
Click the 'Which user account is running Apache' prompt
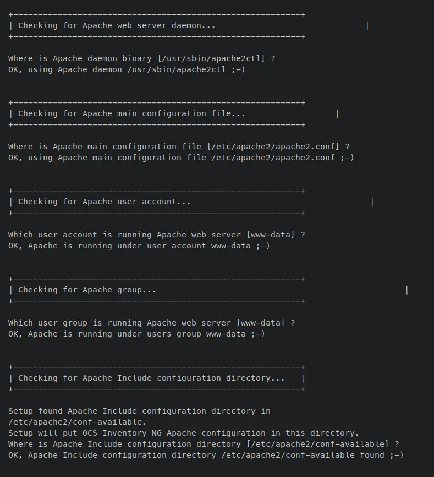coord(156,235)
